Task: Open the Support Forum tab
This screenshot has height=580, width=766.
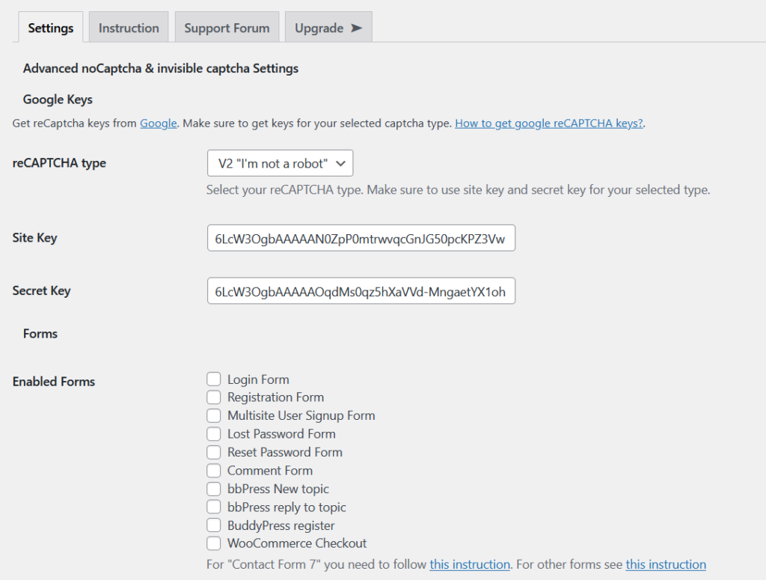Action: pos(227,28)
